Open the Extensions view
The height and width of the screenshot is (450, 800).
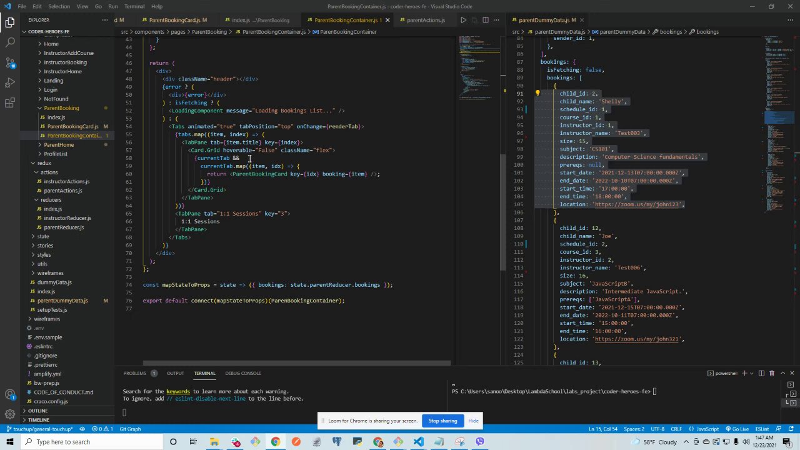(x=10, y=103)
